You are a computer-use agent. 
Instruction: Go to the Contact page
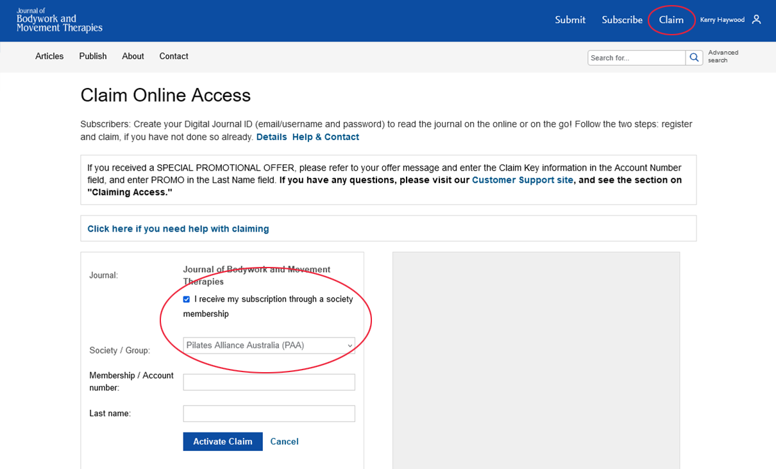pyautogui.click(x=174, y=56)
